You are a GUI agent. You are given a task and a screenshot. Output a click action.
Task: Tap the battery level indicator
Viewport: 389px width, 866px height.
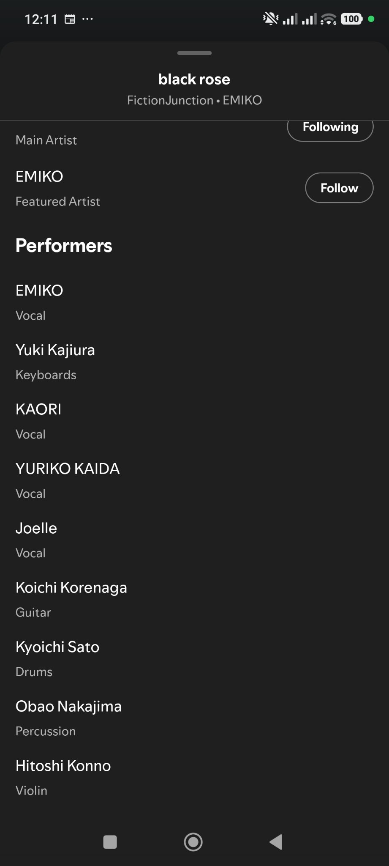pyautogui.click(x=351, y=19)
